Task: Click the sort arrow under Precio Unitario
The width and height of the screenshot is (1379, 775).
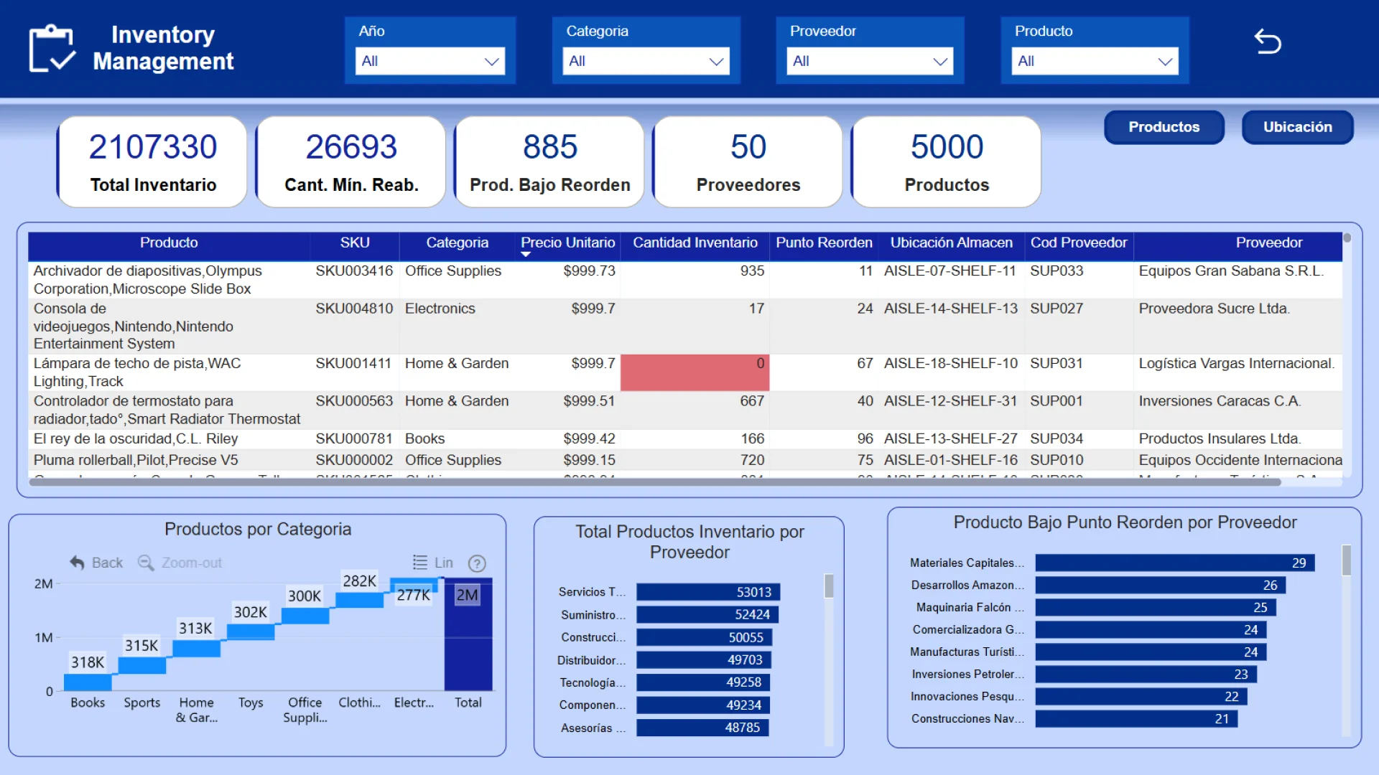Action: tap(526, 255)
